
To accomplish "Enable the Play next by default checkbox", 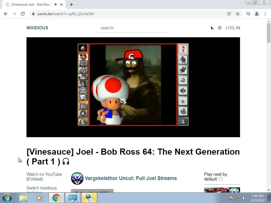I will [221, 179].
